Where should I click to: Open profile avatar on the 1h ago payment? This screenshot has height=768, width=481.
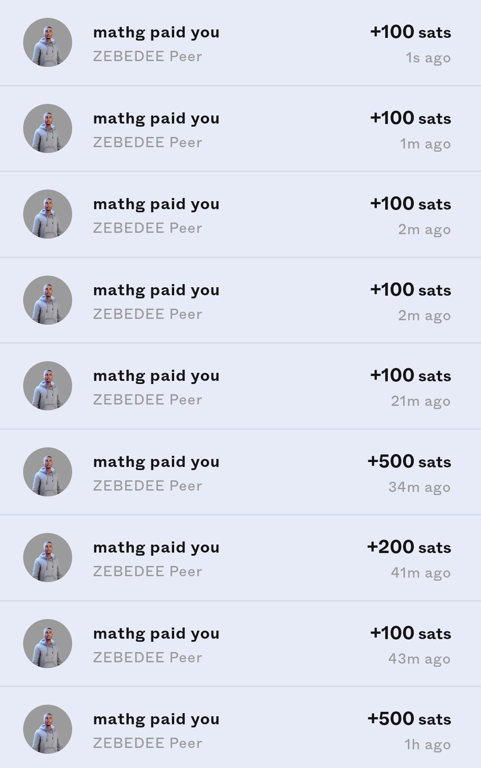48,729
